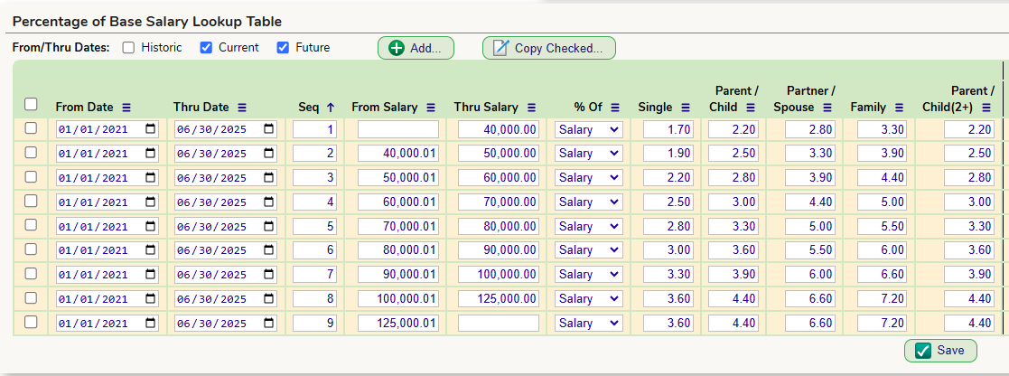The height and width of the screenshot is (376, 1009).
Task: Check the Seq 3 row checkbox
Action: click(31, 177)
